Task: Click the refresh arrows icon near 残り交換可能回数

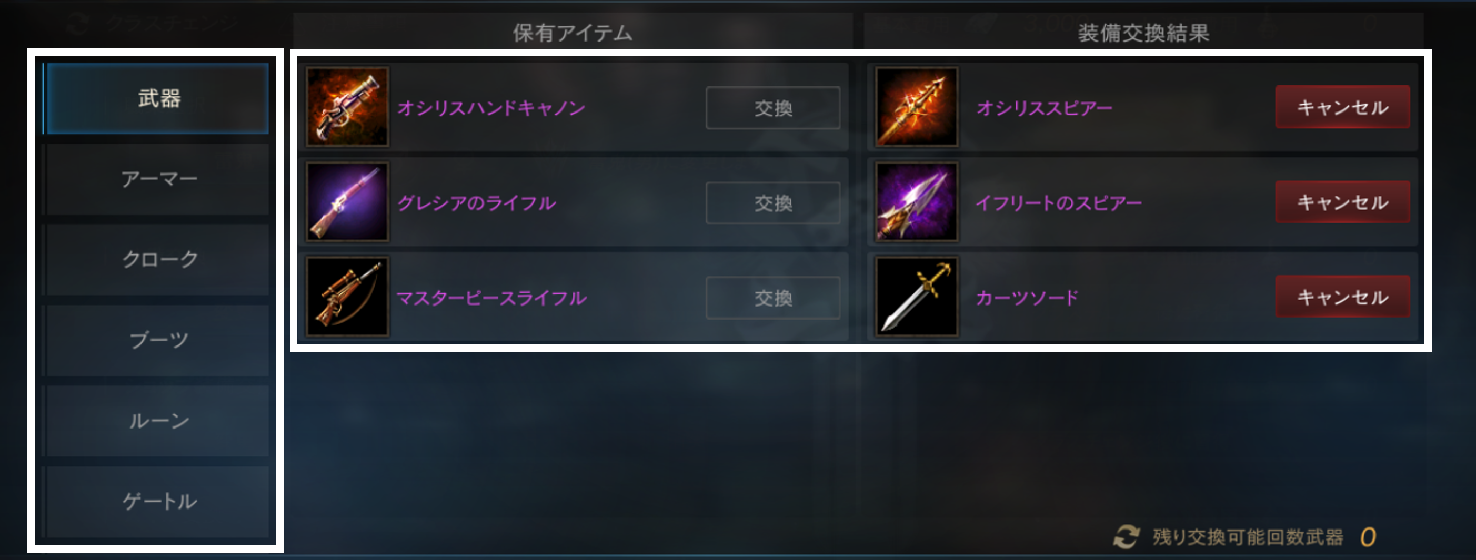Action: click(x=1126, y=536)
